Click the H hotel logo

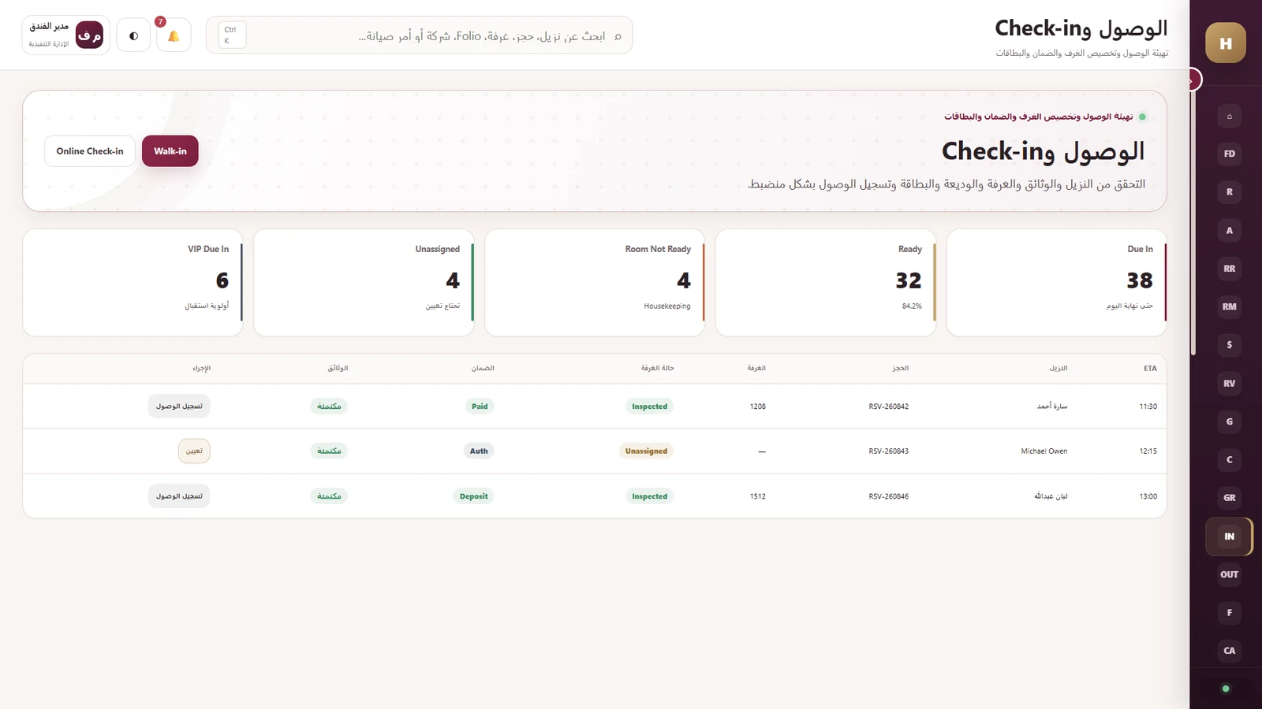(1226, 43)
